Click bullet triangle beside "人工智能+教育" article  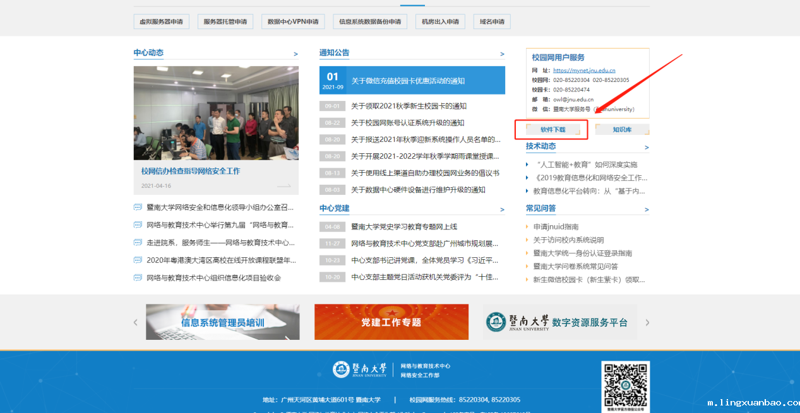point(527,165)
